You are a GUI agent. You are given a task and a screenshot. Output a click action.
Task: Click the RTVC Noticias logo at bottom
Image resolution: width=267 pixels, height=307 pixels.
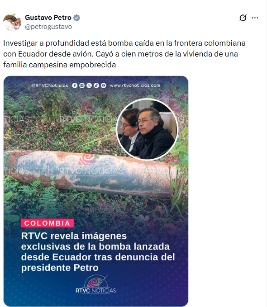[x=95, y=284]
